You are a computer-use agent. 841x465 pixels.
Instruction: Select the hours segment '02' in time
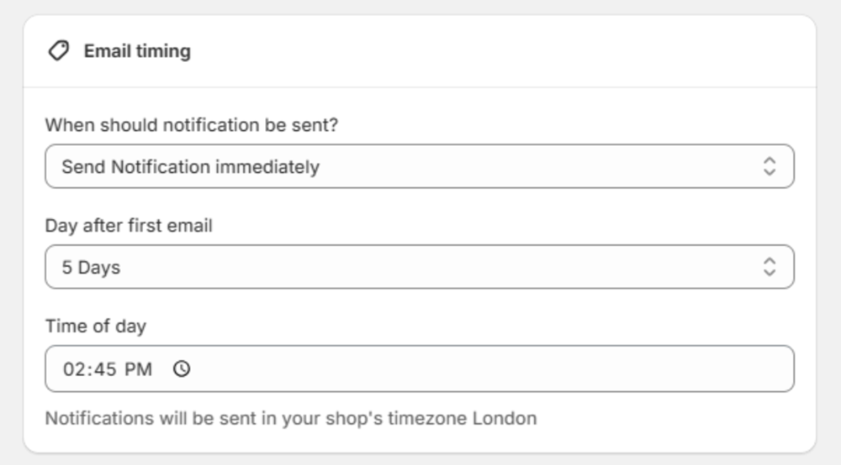[73, 369]
